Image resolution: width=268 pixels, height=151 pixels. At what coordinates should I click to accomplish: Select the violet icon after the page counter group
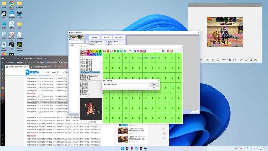pyautogui.click(x=145, y=51)
